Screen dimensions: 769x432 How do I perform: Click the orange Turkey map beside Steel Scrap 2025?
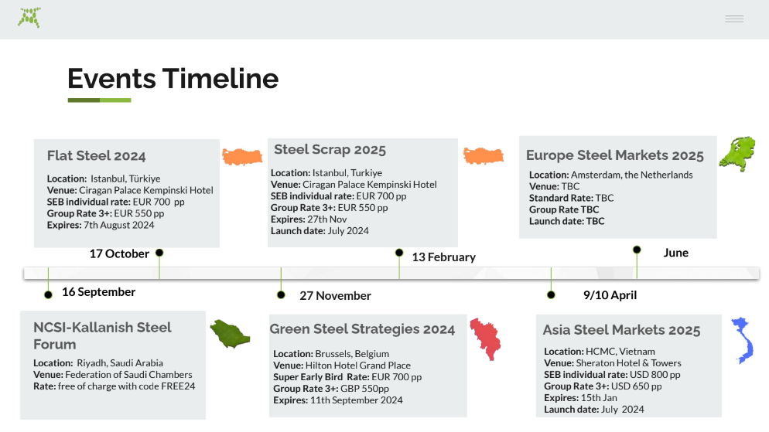(x=483, y=156)
